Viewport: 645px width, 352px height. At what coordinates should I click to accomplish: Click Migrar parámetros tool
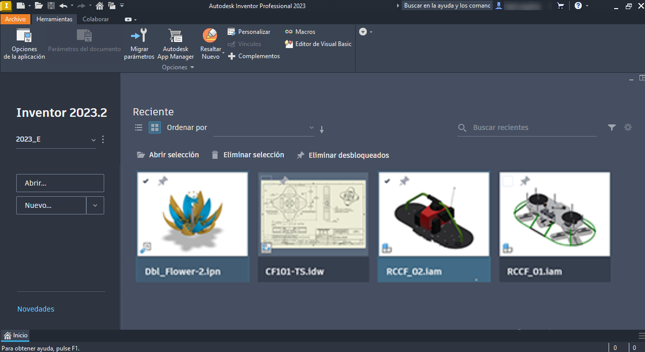click(x=139, y=45)
